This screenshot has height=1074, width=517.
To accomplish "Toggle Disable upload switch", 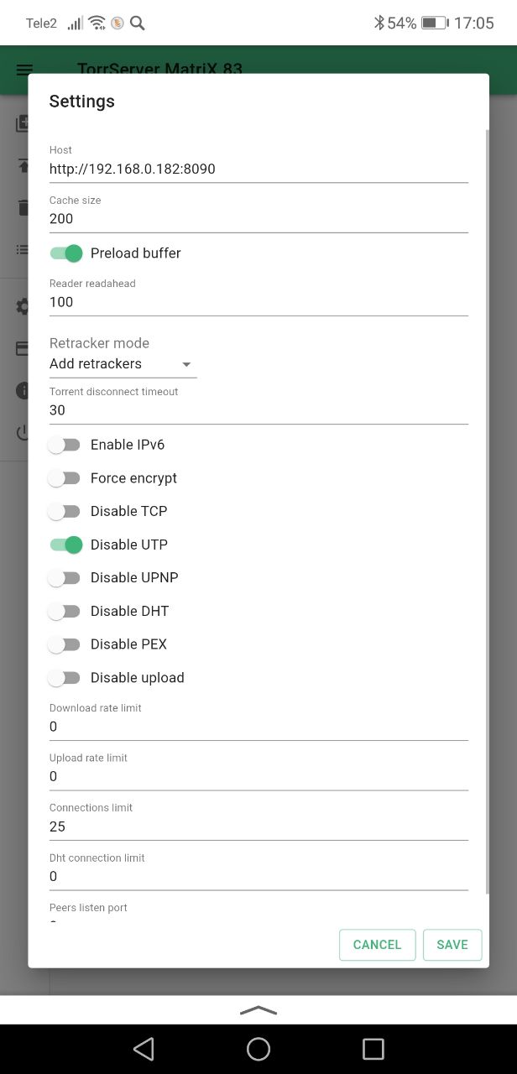I will tap(65, 677).
